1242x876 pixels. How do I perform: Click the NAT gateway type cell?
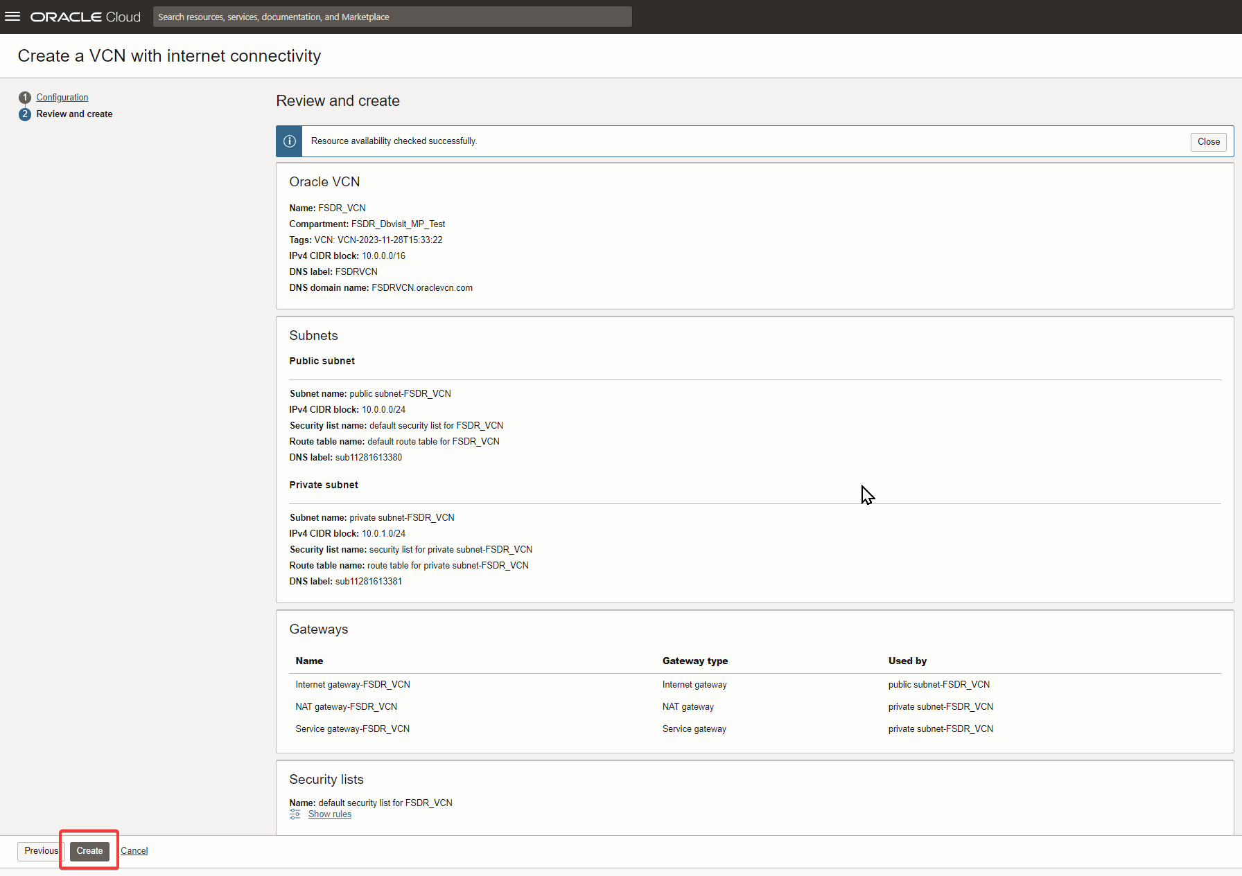(688, 707)
